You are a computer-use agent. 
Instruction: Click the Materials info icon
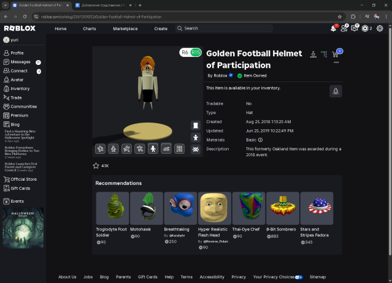(260, 140)
